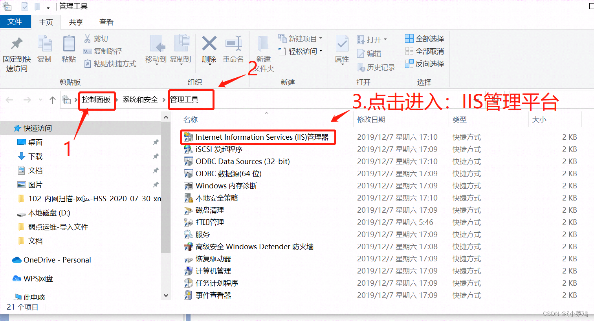Click Select all (全部选择)

point(425,38)
